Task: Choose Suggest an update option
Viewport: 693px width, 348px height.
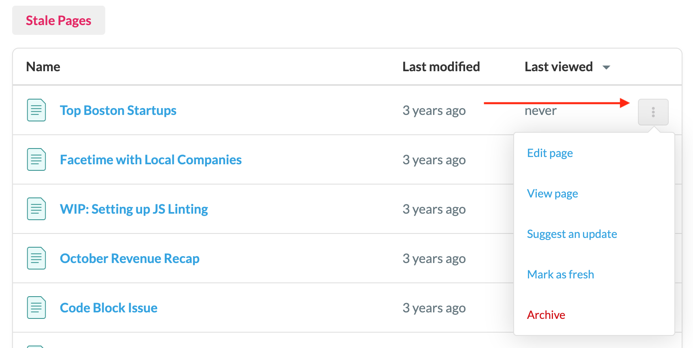Action: pos(572,234)
